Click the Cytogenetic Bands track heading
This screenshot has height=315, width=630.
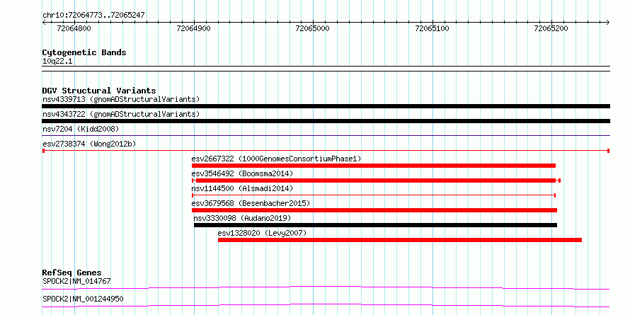pos(84,52)
